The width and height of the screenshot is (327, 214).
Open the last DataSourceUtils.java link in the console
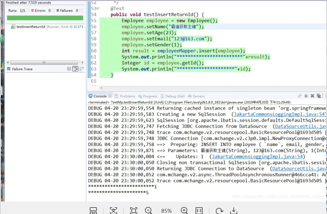coord(299,169)
